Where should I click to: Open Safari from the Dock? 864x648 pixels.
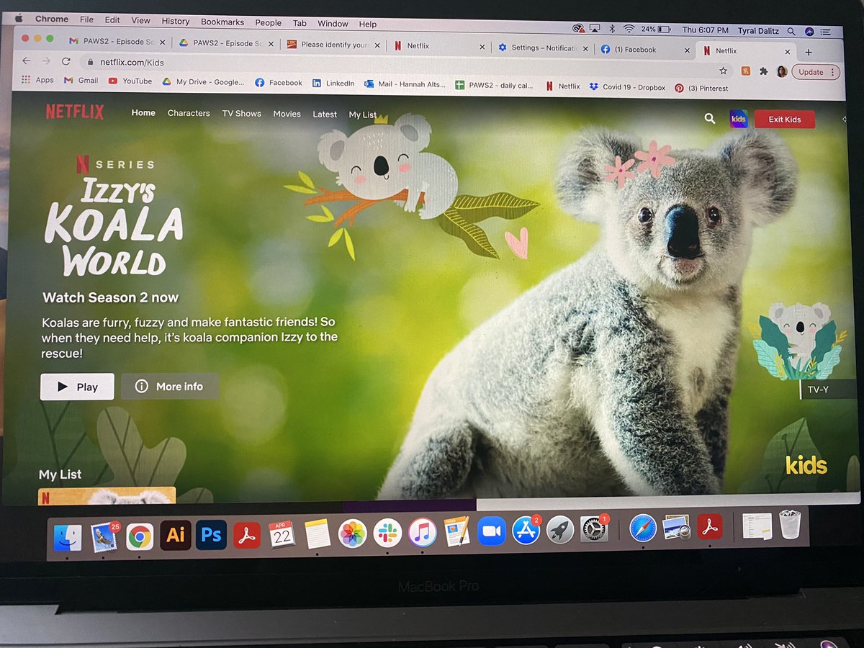click(643, 528)
